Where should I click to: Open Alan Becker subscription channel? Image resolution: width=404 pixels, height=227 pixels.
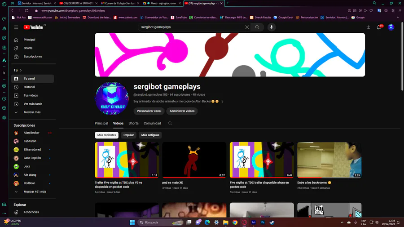point(32,133)
